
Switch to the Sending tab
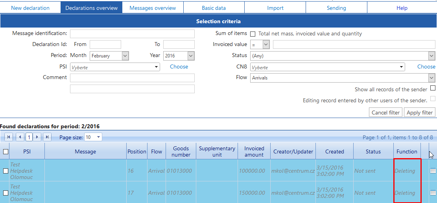point(336,8)
